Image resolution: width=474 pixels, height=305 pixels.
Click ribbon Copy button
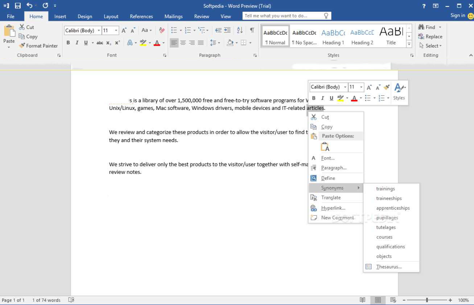(28, 37)
